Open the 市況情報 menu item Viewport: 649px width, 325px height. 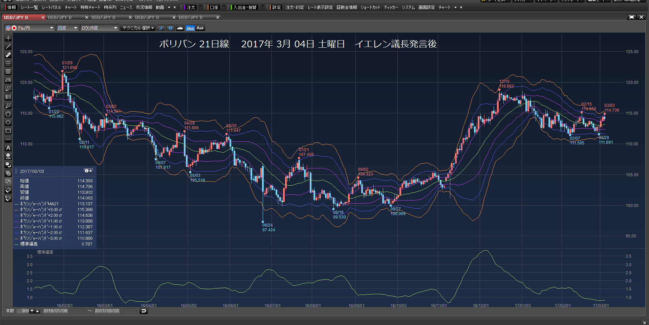(144, 7)
